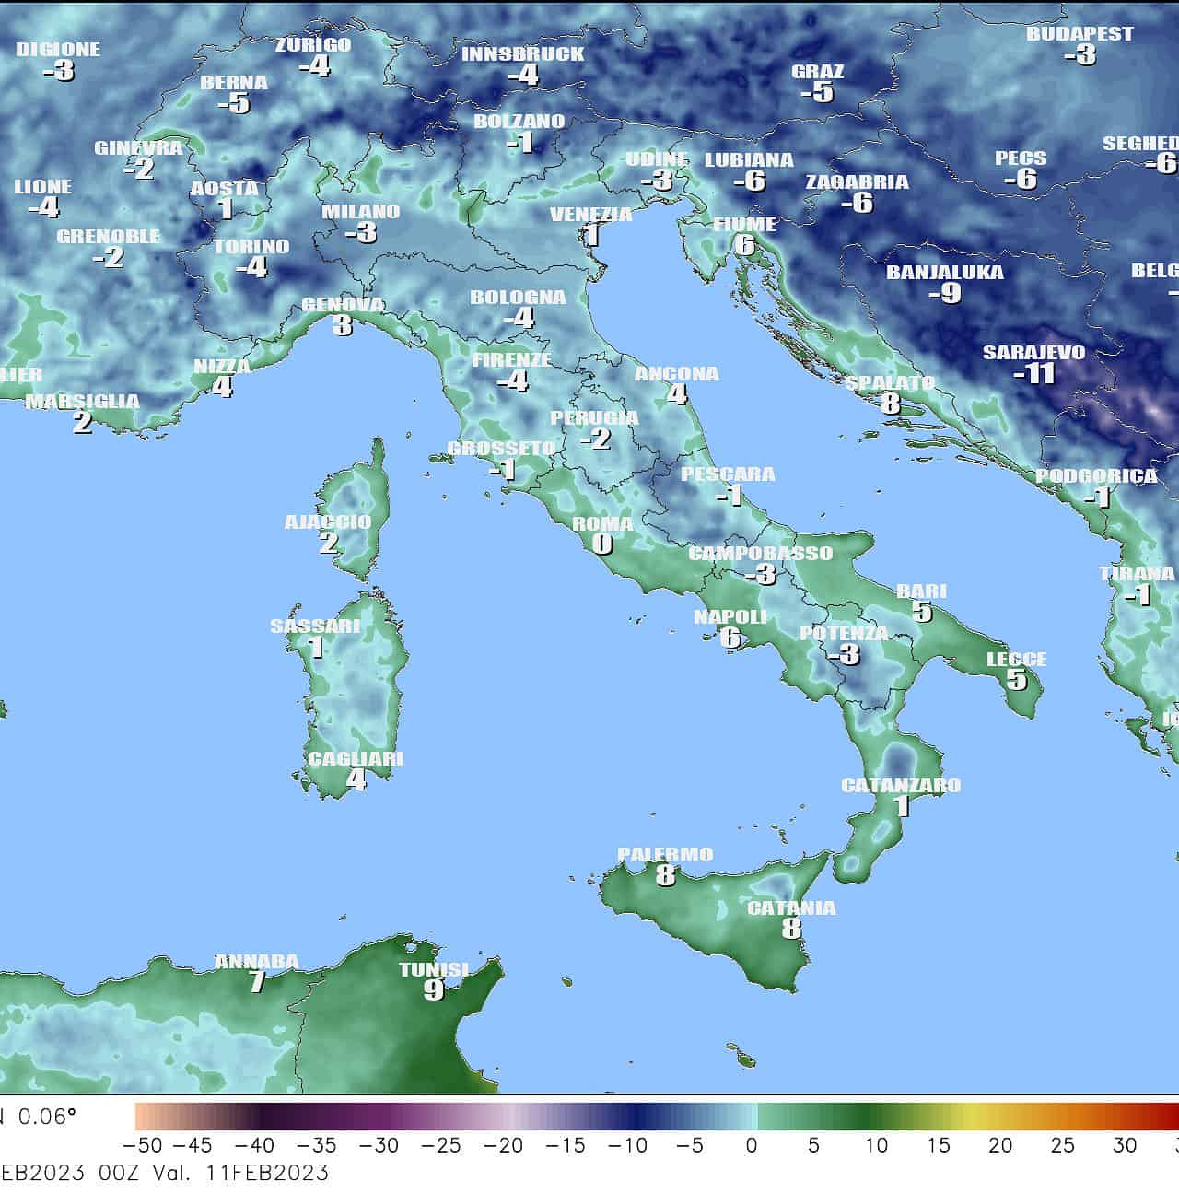Select the AJACCIO label on Corsica

[328, 522]
